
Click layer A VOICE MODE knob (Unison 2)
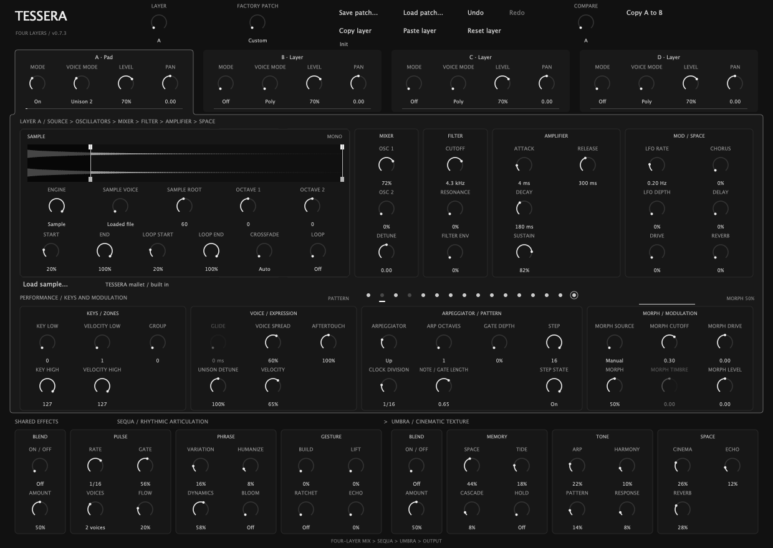point(82,83)
